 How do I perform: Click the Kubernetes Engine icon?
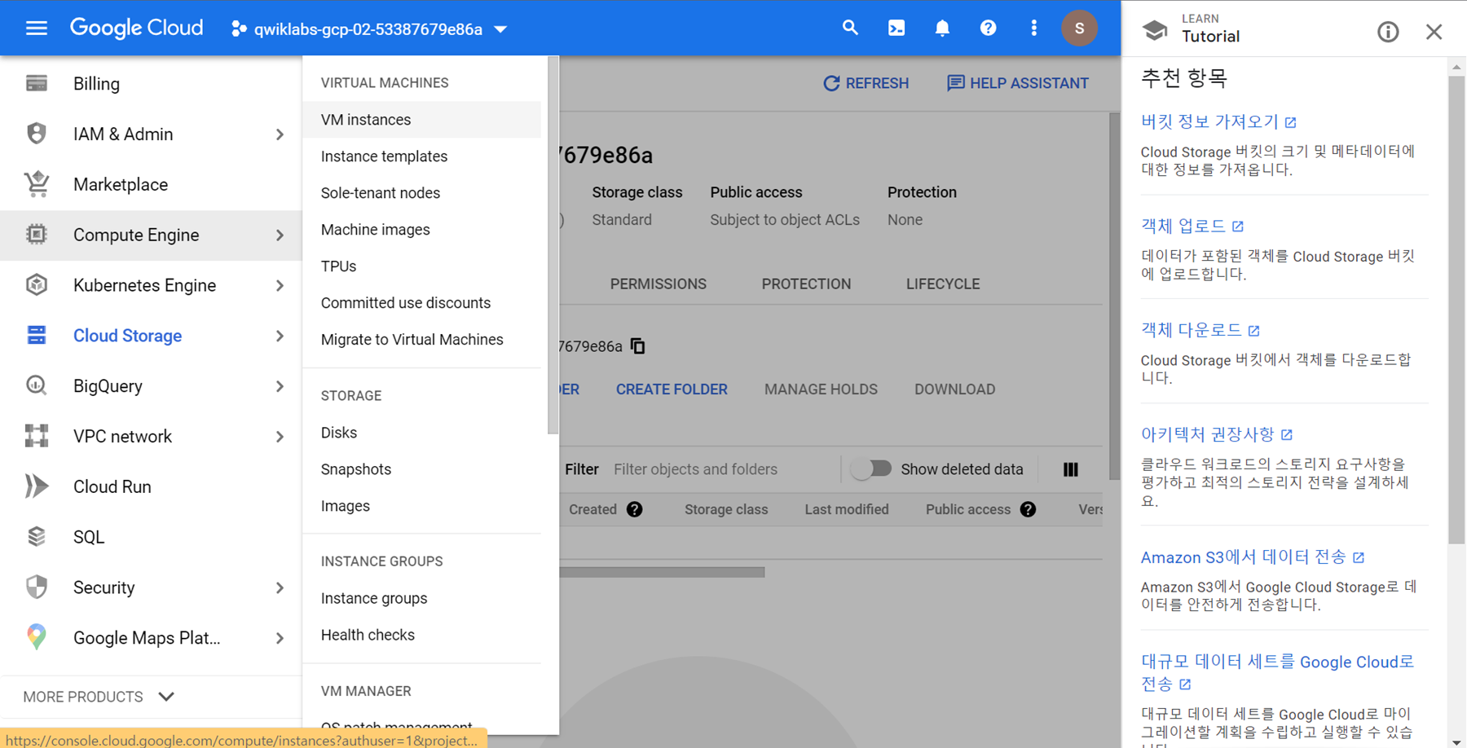click(x=37, y=285)
